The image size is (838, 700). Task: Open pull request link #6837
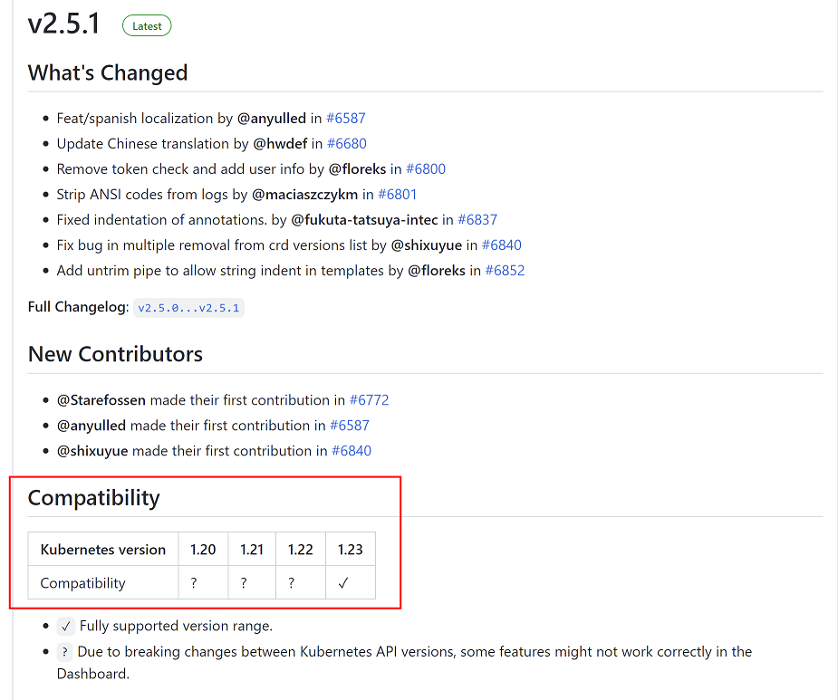click(477, 219)
